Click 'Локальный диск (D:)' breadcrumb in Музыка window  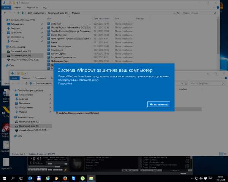tap(58, 13)
